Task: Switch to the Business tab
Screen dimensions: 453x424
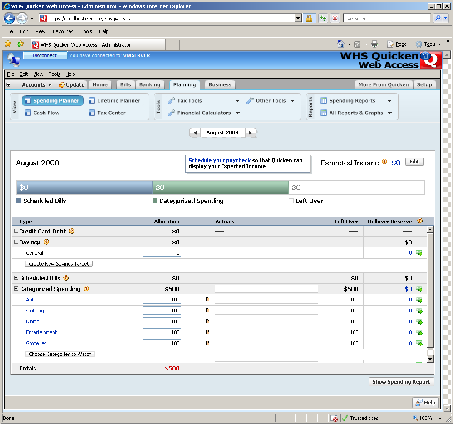Action: (220, 85)
